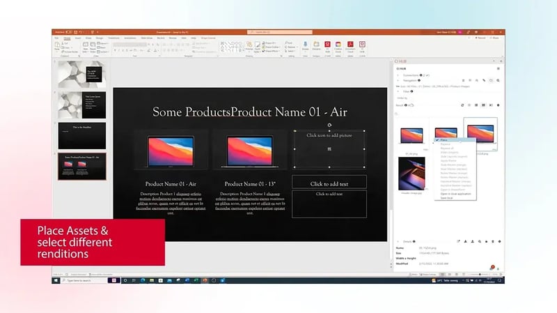Click the search magnifier icon in CI HUB Navigation row
The height and width of the screenshot is (313, 557).
(x=499, y=80)
